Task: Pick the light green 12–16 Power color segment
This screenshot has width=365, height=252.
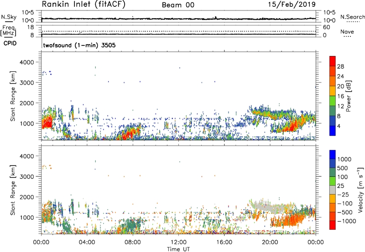Action: coord(333,101)
